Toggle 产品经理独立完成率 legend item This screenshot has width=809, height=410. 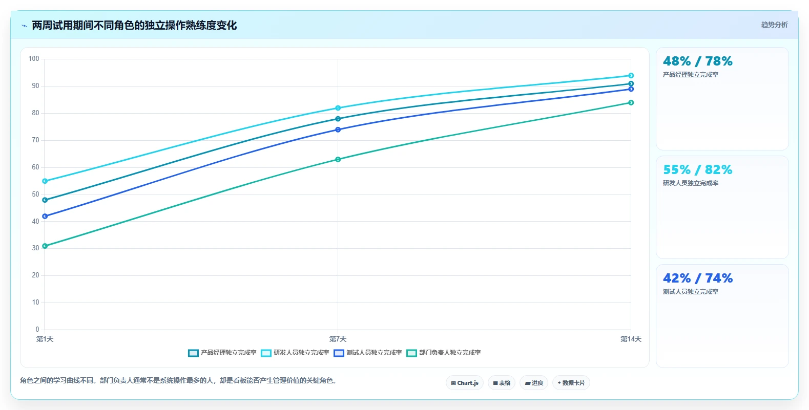[222, 353]
